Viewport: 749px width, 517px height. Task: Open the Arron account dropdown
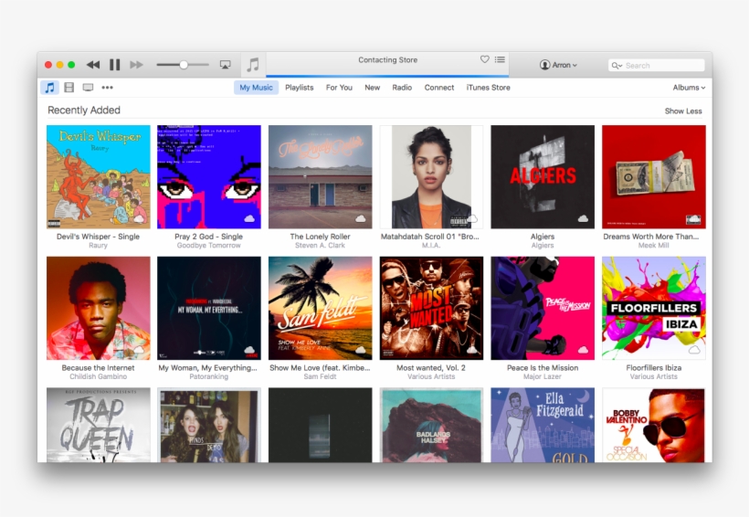click(558, 65)
